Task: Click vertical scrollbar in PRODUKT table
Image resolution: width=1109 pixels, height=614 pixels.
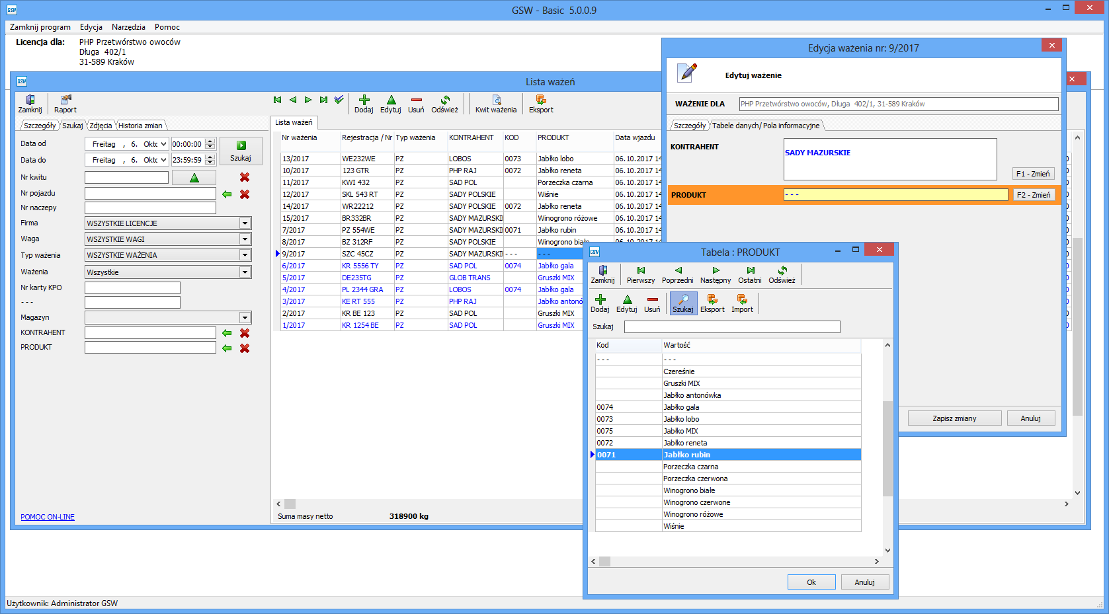Action: click(887, 448)
